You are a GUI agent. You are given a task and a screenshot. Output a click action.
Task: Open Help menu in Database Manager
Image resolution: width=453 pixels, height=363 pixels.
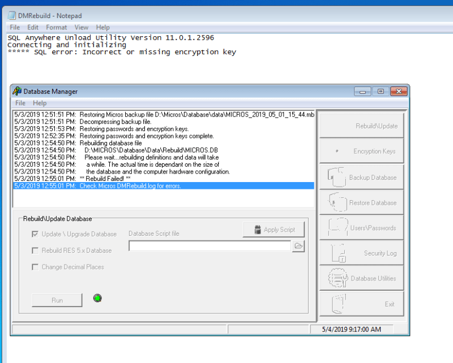coord(40,103)
